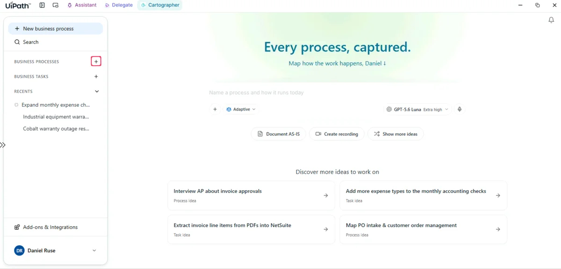Add a new item under Business Processes

pyautogui.click(x=96, y=62)
